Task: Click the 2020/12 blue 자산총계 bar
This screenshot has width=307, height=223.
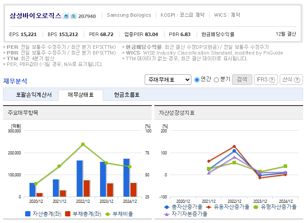Action: [33, 190]
